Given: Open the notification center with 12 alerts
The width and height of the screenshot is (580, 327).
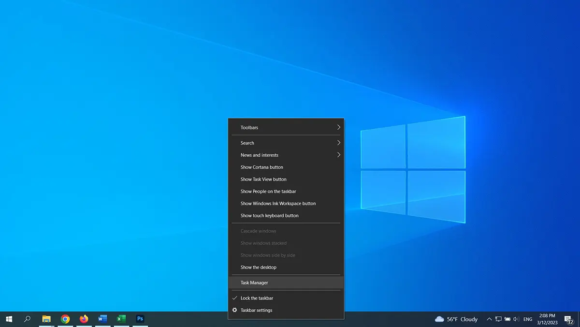Looking at the screenshot, I should (x=569, y=319).
